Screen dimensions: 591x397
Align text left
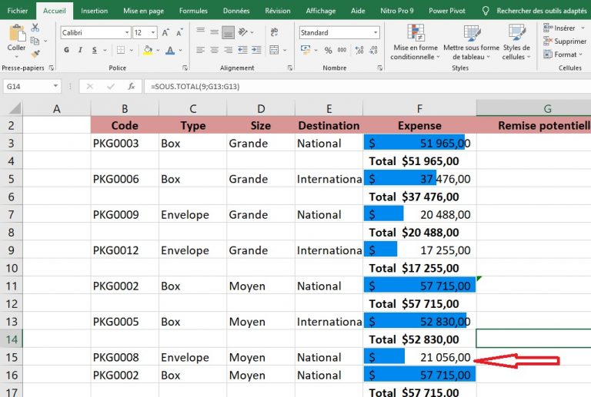pyautogui.click(x=201, y=50)
